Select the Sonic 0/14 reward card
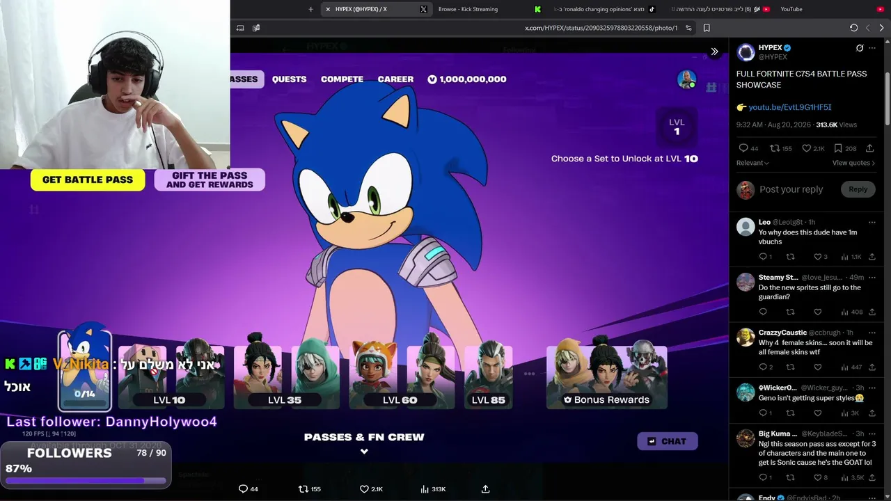This screenshot has width=891, height=501. [x=84, y=370]
